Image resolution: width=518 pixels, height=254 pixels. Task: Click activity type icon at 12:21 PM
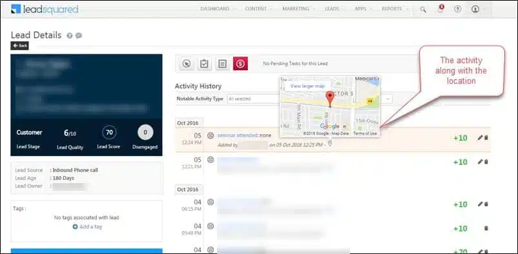tap(211, 160)
